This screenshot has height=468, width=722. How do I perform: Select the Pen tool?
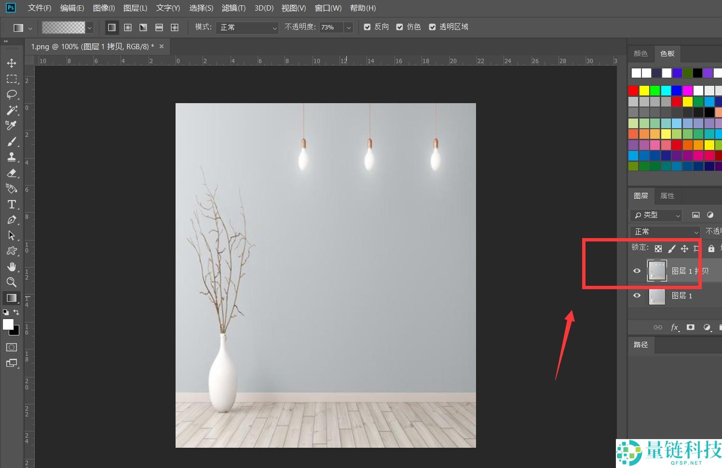pos(12,220)
